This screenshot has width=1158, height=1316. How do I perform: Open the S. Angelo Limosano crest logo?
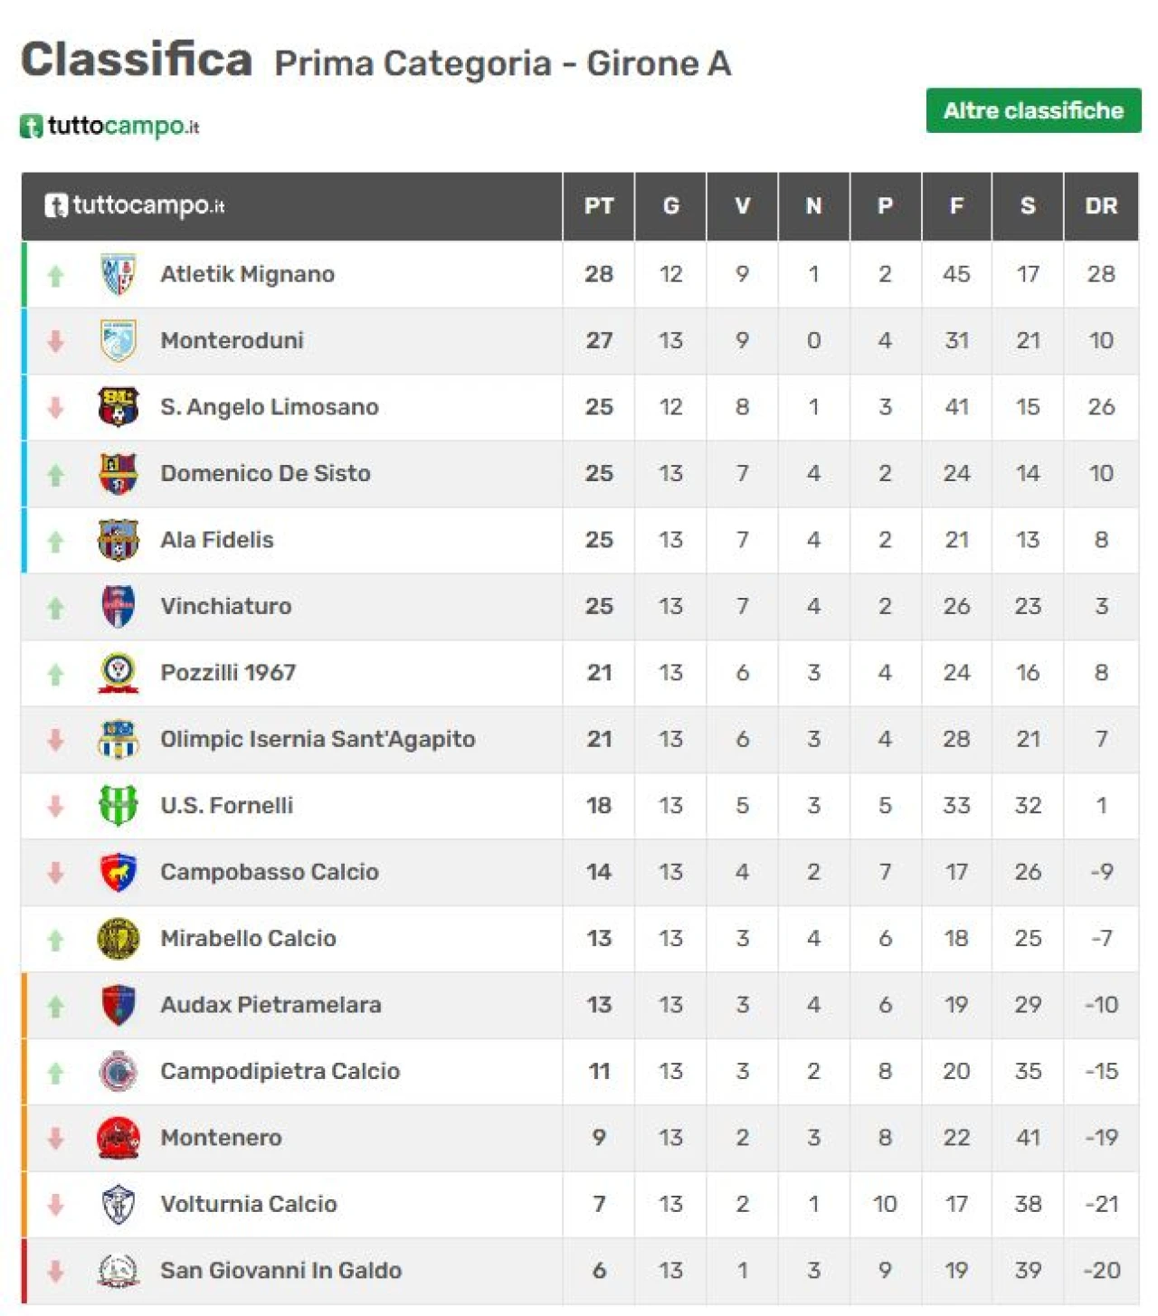click(119, 407)
